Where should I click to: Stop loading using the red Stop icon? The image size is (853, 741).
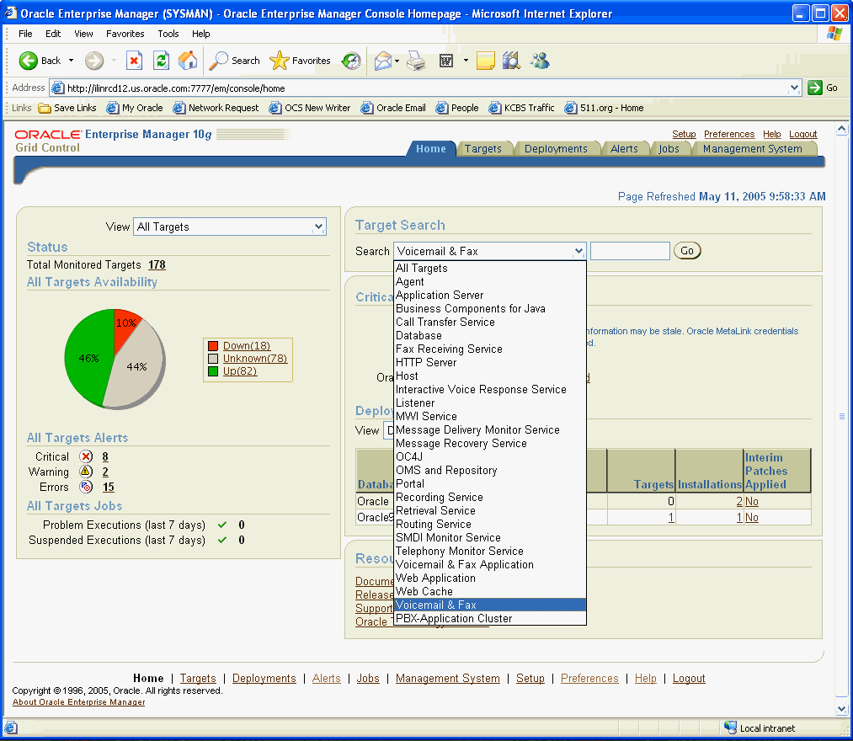tap(135, 61)
